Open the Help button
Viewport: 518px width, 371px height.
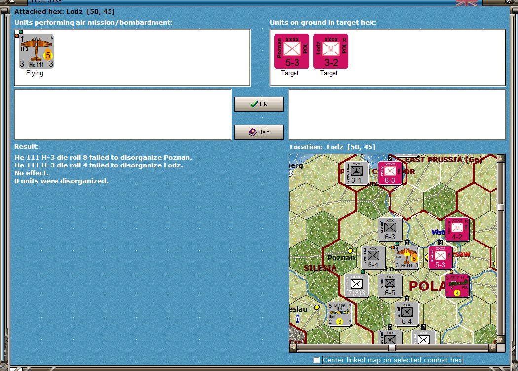[x=259, y=132]
